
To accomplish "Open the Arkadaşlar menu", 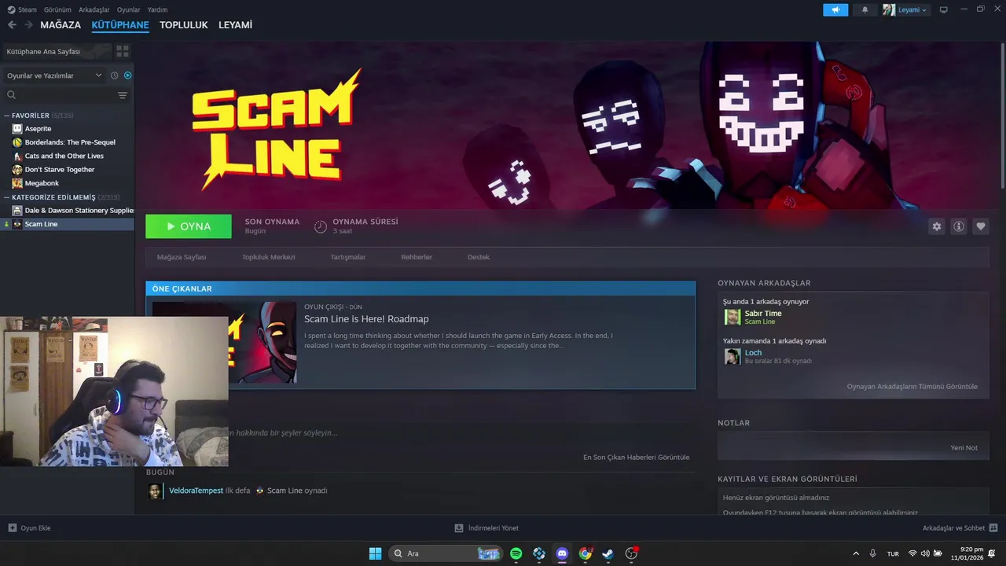I will coord(94,9).
